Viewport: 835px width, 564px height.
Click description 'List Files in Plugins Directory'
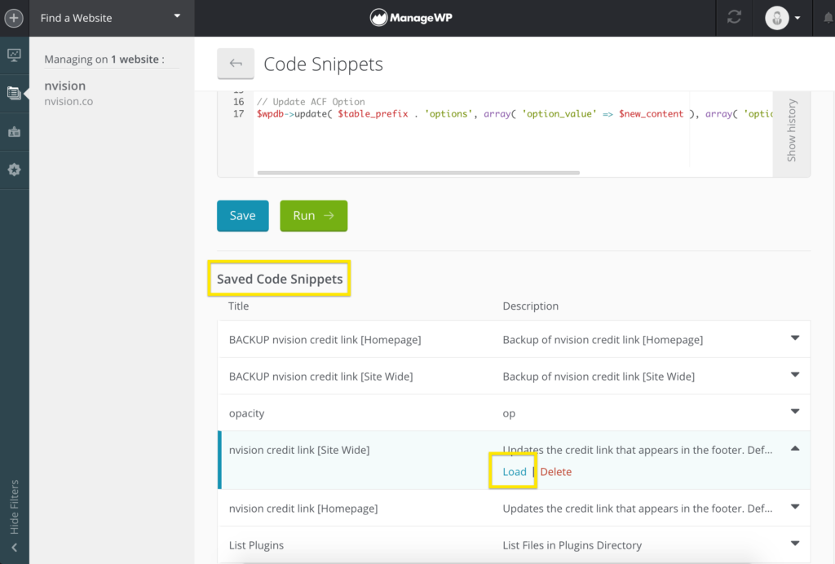[572, 544]
